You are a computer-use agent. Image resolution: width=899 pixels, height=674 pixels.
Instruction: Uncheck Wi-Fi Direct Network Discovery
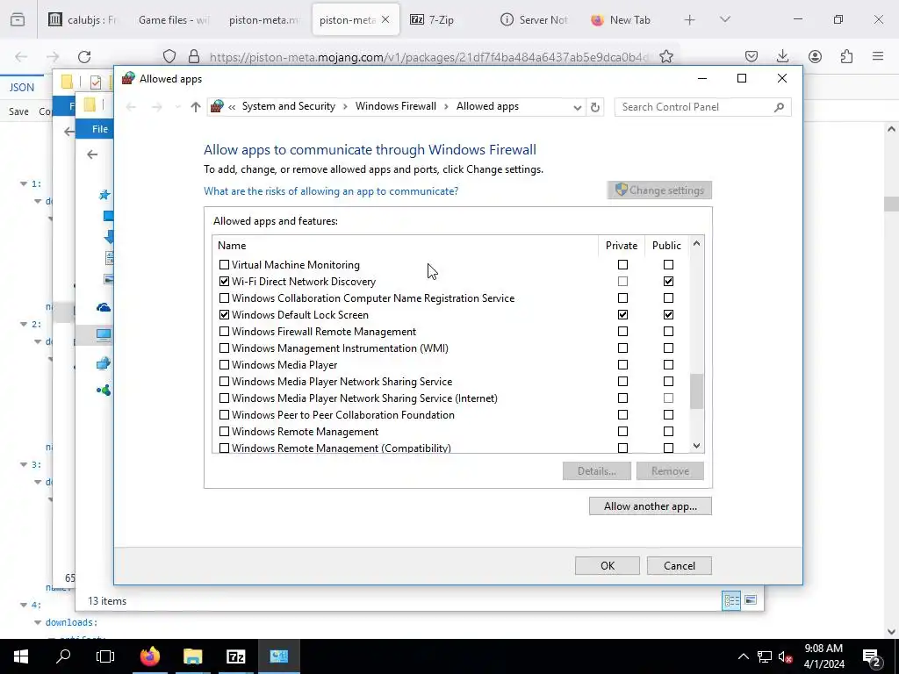[224, 282]
